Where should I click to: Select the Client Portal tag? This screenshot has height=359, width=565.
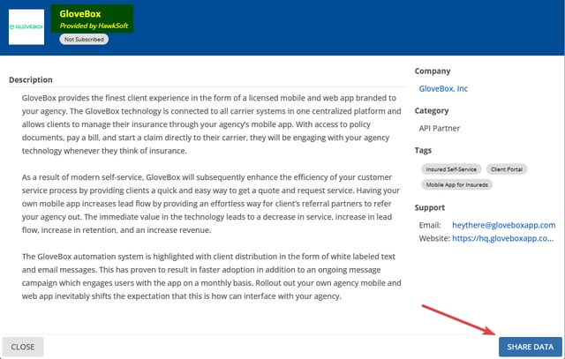(507, 168)
